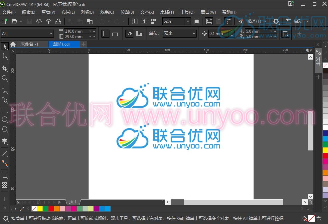
Task: Open the zoom level 62% dropdown
Action: click(188, 21)
